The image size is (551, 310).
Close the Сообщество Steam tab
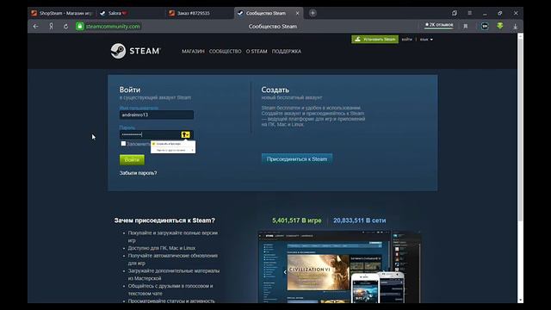298,13
